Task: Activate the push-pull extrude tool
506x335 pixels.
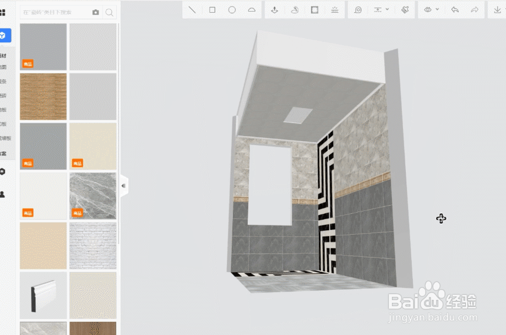Action: point(275,10)
